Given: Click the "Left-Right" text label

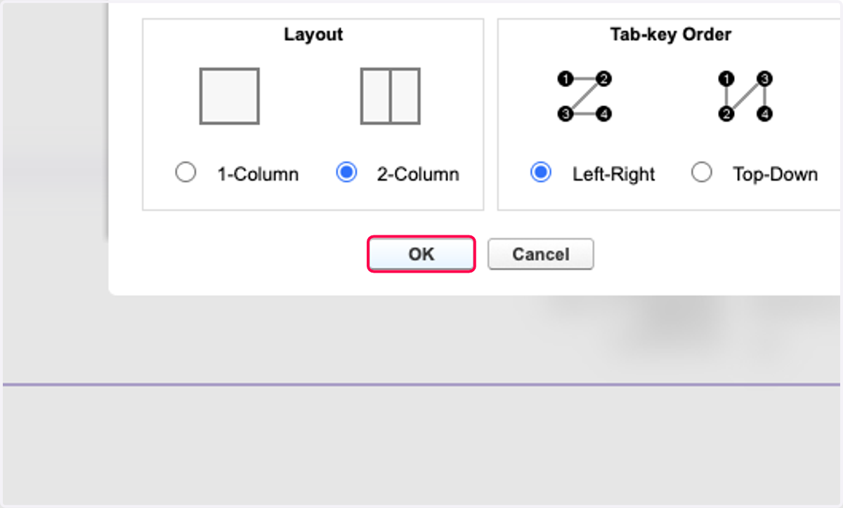Looking at the screenshot, I should (614, 174).
